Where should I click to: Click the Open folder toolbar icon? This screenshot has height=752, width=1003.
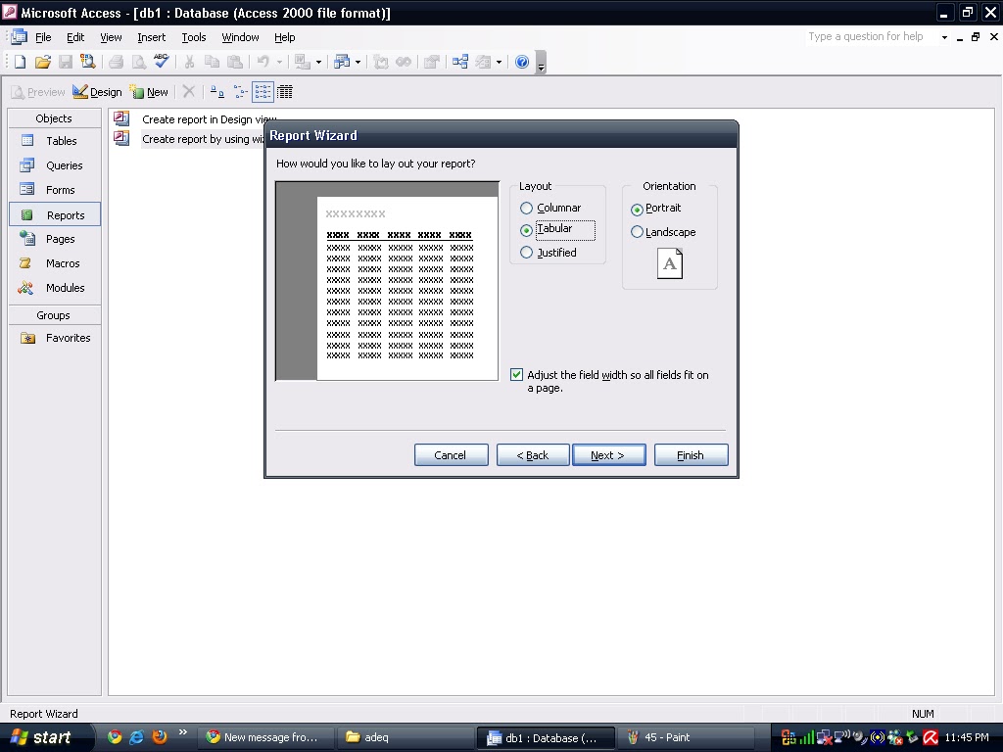(43, 62)
